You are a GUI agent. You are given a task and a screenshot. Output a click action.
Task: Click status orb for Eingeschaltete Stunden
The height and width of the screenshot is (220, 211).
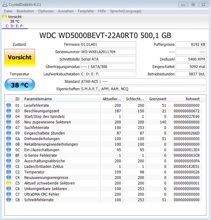click(9, 133)
